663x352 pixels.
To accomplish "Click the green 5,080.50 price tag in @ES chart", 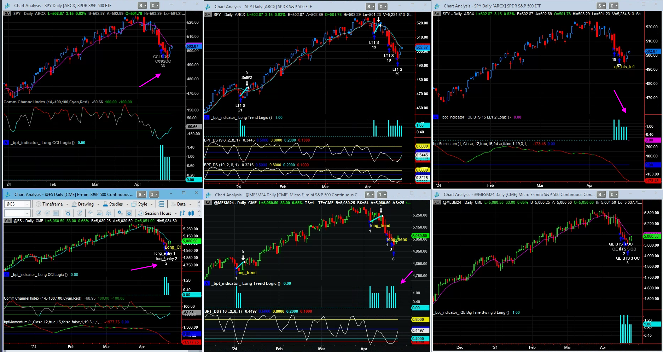I will point(191,241).
